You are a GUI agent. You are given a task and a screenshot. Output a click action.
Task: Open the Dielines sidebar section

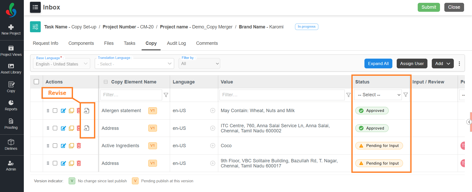(x=11, y=145)
